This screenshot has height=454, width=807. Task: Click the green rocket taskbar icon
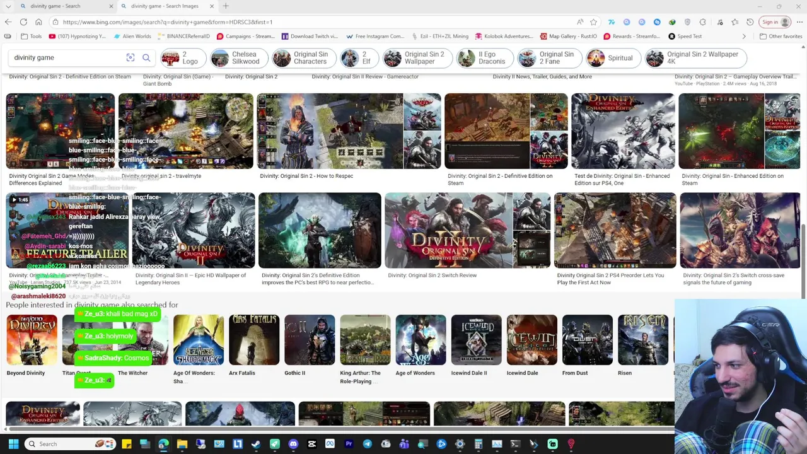point(275,444)
